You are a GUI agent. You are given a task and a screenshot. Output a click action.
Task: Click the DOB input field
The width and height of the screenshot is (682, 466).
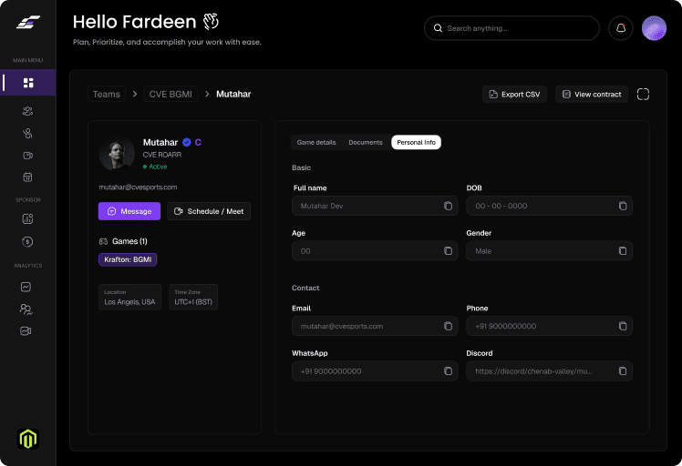click(550, 206)
